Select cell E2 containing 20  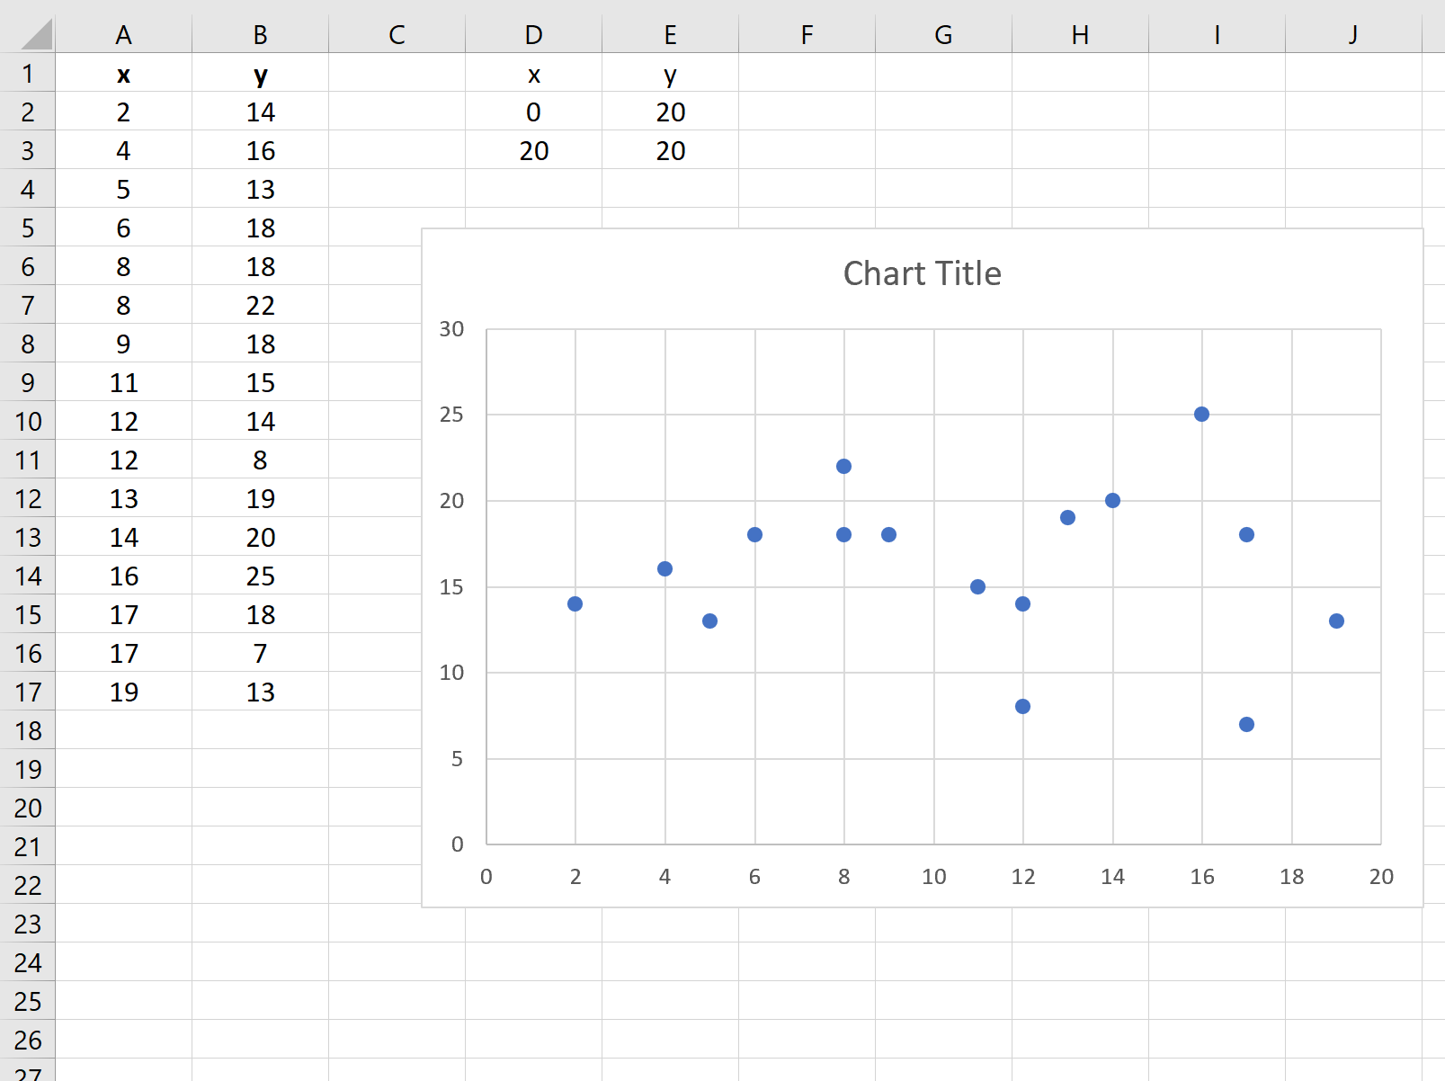(x=671, y=112)
